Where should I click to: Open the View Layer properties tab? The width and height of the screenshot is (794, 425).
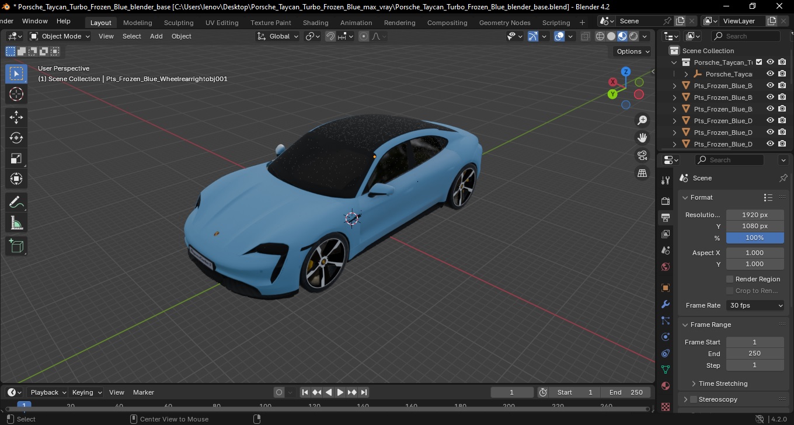[665, 234]
